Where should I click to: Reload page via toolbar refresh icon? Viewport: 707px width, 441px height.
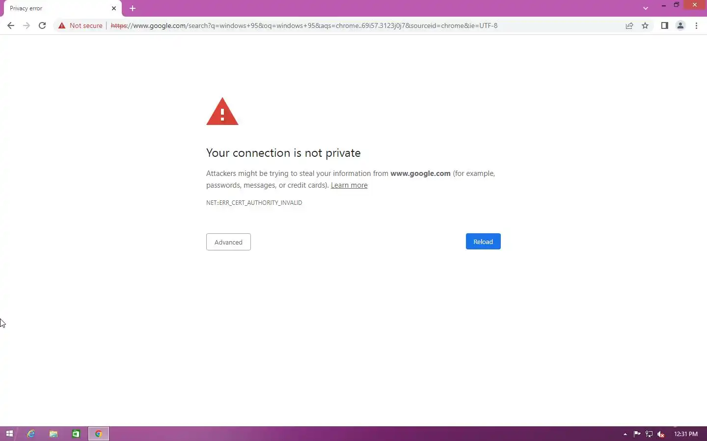42,25
